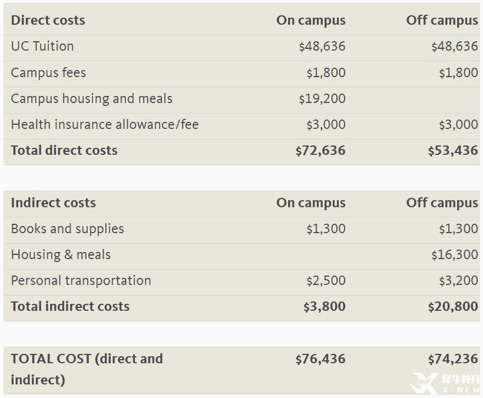Click the UC Tuition row label
This screenshot has width=483, height=398.
42,46
